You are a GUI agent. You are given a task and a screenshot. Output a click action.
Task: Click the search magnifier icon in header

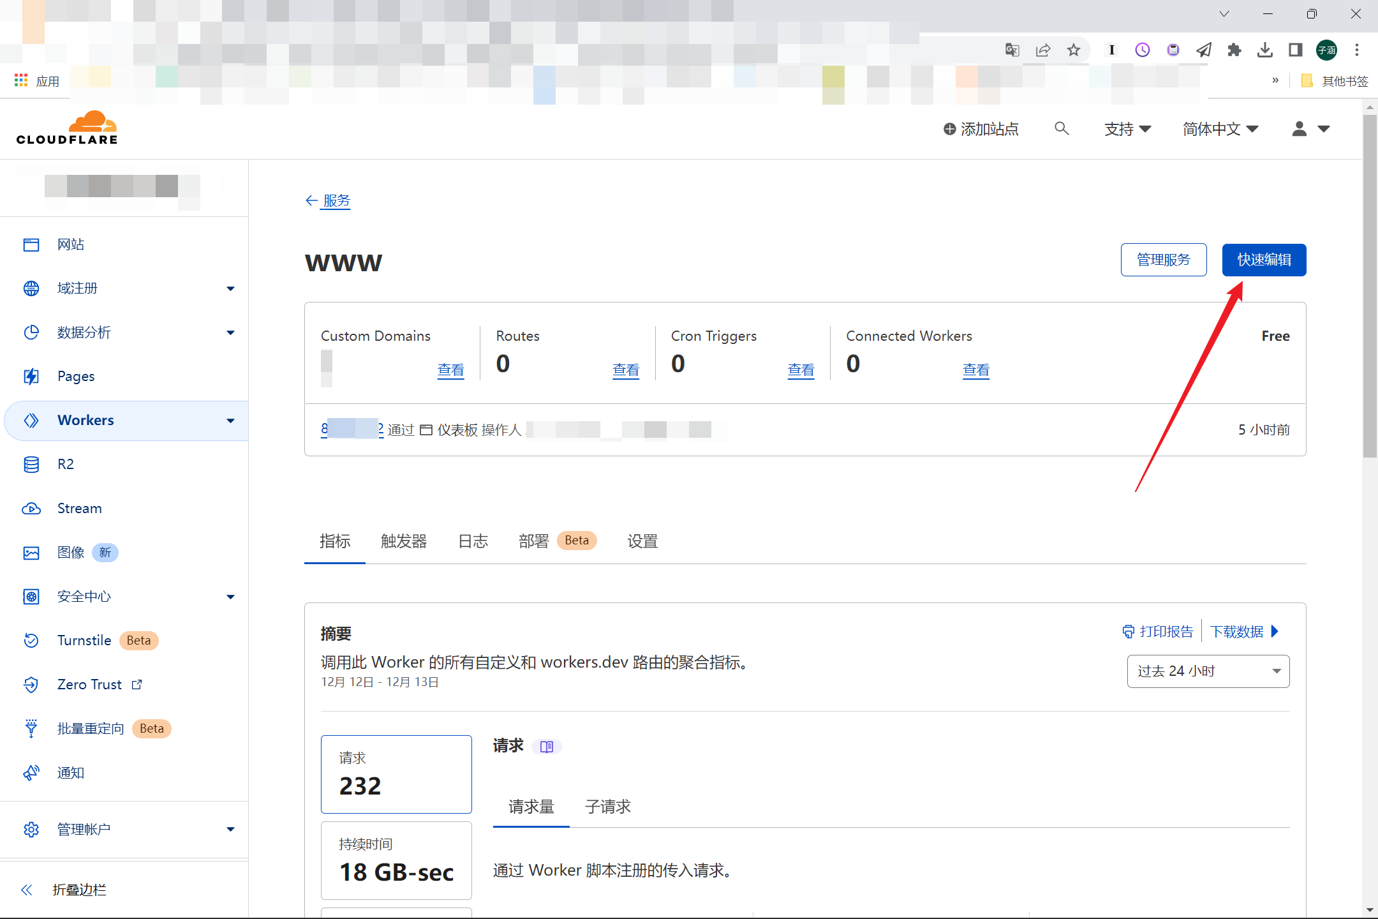(x=1062, y=129)
